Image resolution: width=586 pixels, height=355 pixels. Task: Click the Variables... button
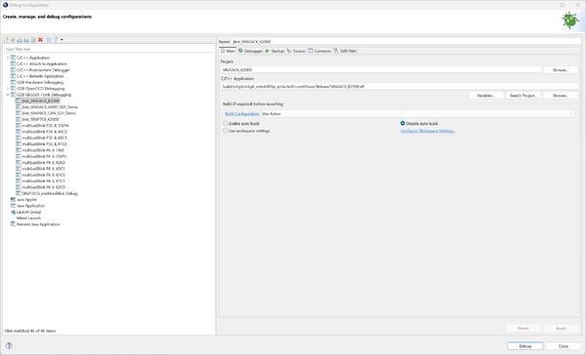click(x=485, y=96)
